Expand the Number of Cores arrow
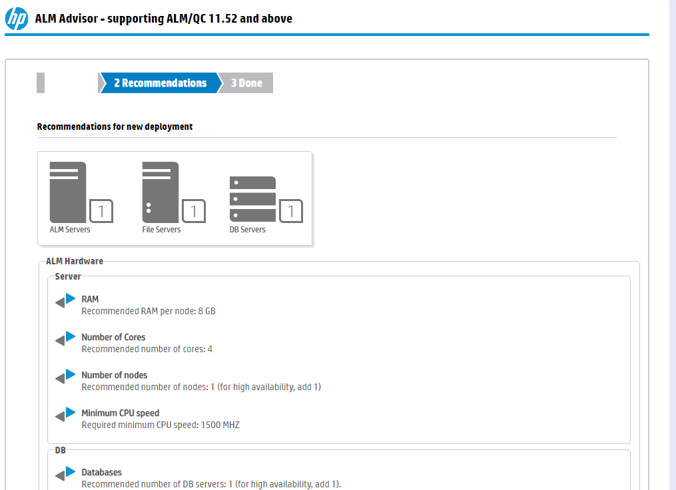This screenshot has width=676, height=490. [65, 339]
